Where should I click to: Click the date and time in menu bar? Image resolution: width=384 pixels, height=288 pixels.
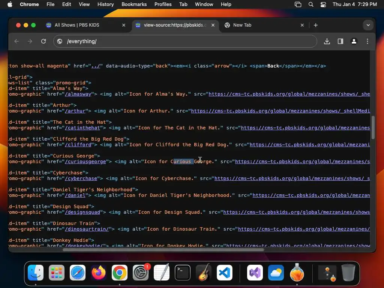pos(355,4)
